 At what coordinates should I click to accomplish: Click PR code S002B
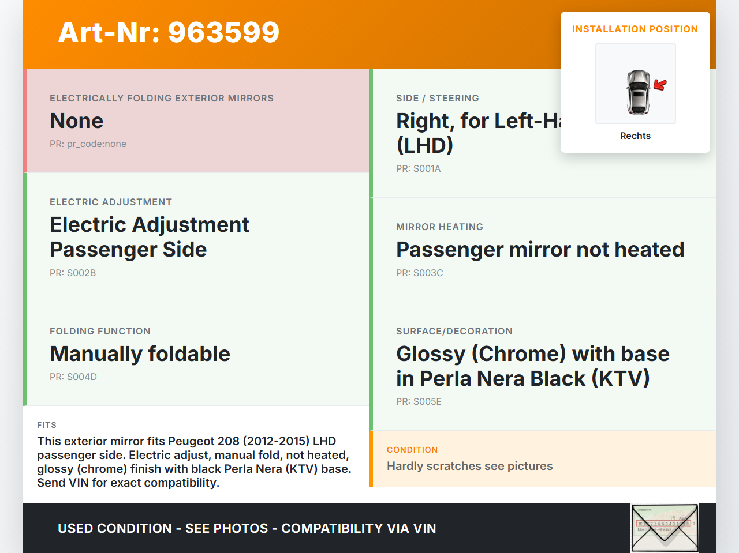click(73, 273)
